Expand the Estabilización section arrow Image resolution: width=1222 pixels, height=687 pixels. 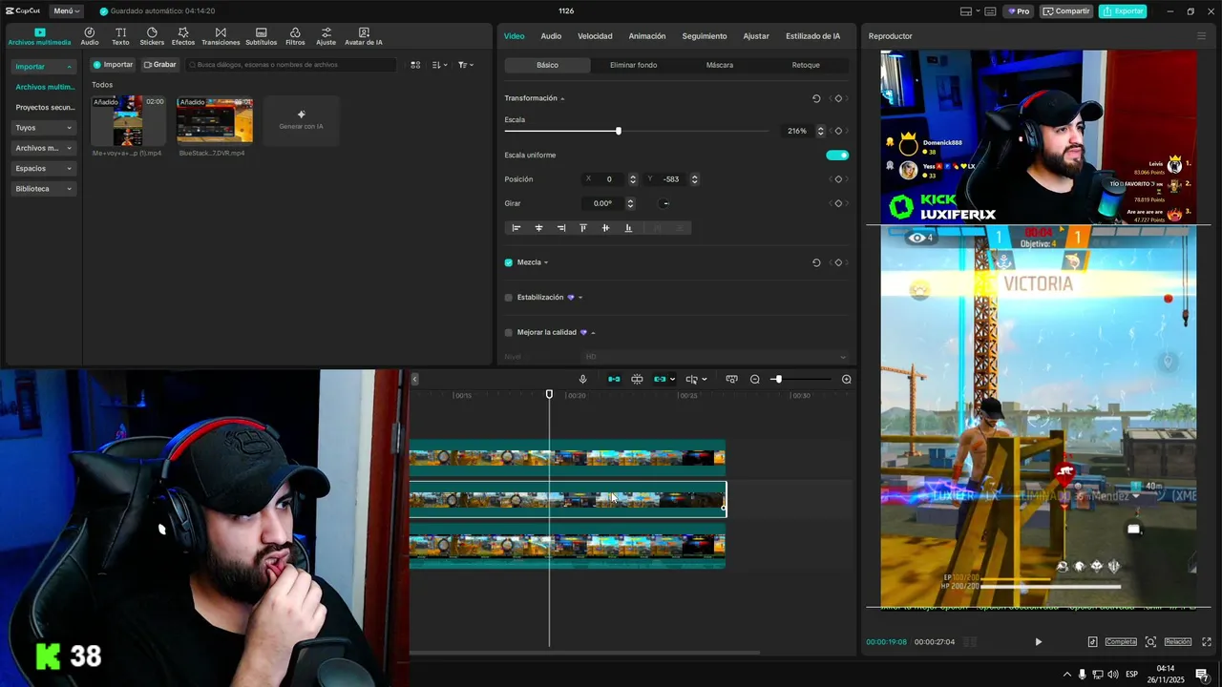pyautogui.click(x=580, y=298)
